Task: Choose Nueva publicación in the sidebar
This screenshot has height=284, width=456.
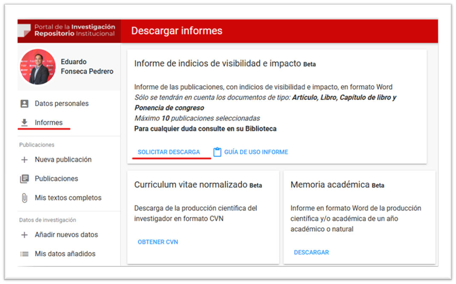Action: pos(63,160)
